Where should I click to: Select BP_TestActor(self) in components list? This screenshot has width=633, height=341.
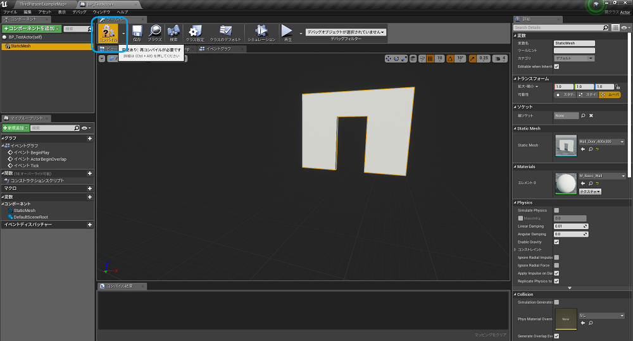(x=47, y=37)
